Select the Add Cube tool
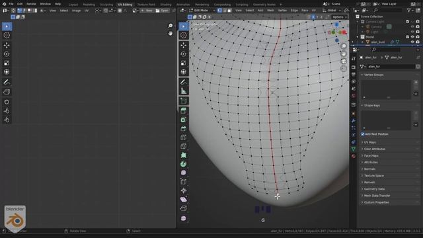This screenshot has height=238, width=423. tap(184, 101)
